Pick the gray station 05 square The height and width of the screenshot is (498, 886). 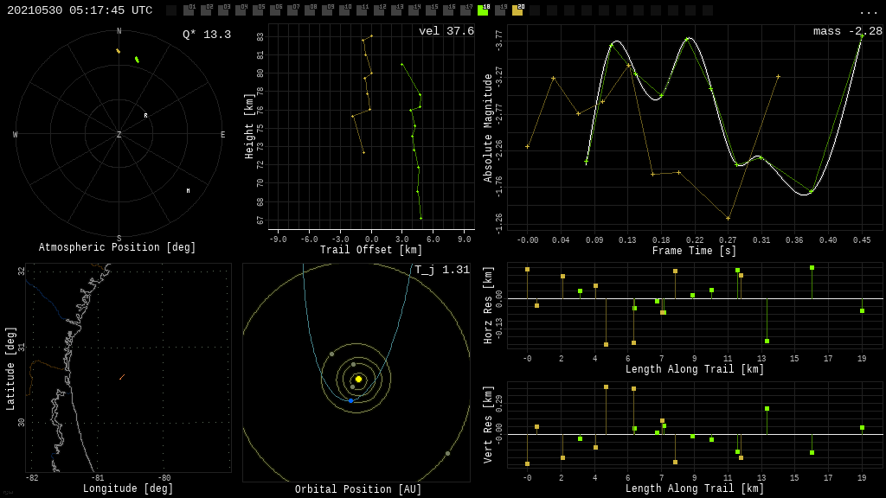click(x=258, y=10)
